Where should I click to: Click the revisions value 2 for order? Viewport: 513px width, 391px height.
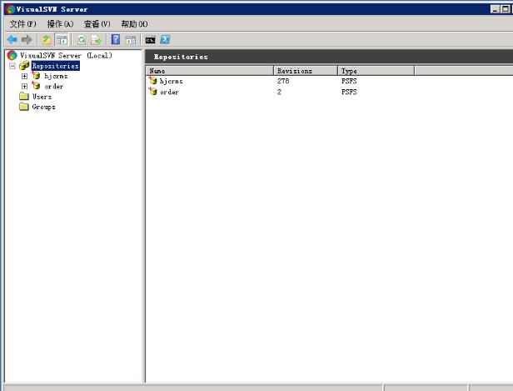280,92
